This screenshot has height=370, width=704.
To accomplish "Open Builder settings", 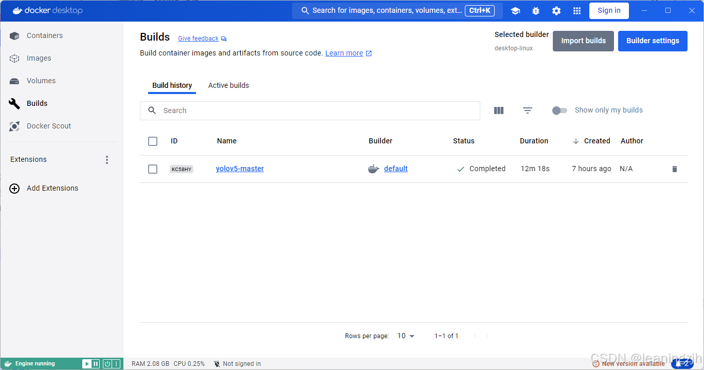I will coord(653,41).
